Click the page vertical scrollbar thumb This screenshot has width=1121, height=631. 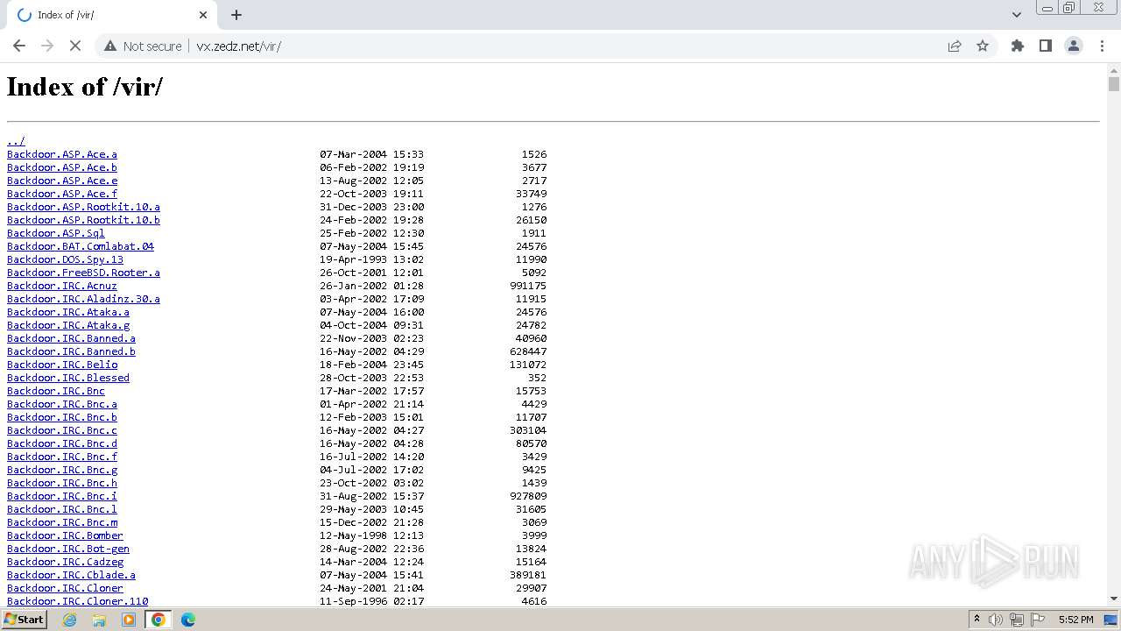(1113, 84)
